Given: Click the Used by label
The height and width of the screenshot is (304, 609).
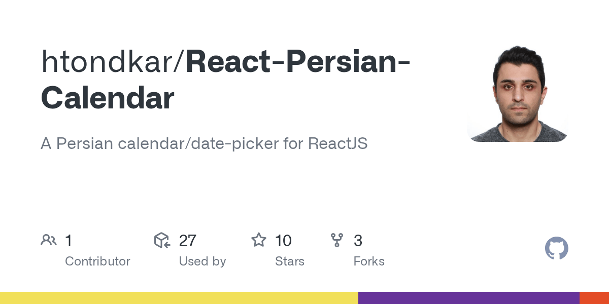Looking at the screenshot, I should [x=202, y=261].
